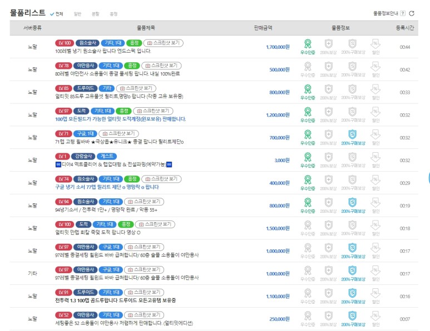Click the price 3,000원
The height and width of the screenshot is (331, 430).
pyautogui.click(x=282, y=161)
